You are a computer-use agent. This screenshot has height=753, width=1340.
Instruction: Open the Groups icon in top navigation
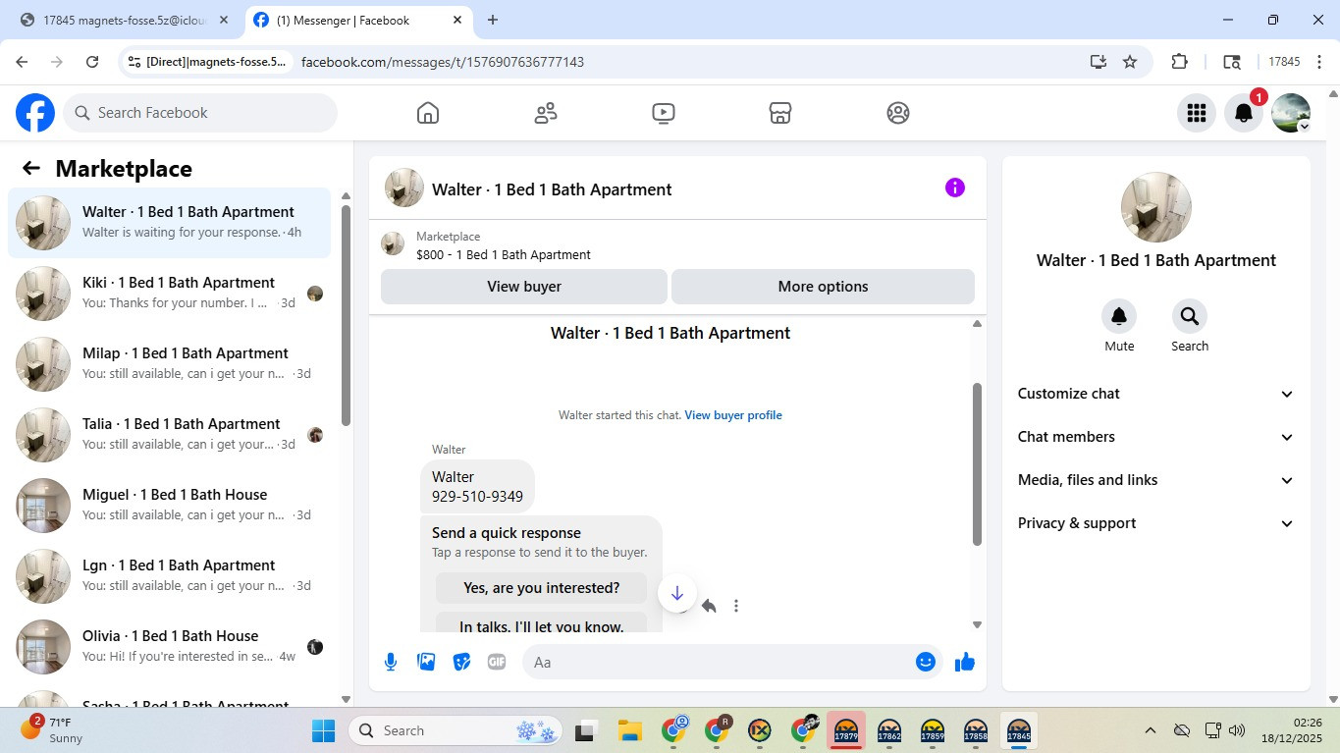(x=898, y=113)
